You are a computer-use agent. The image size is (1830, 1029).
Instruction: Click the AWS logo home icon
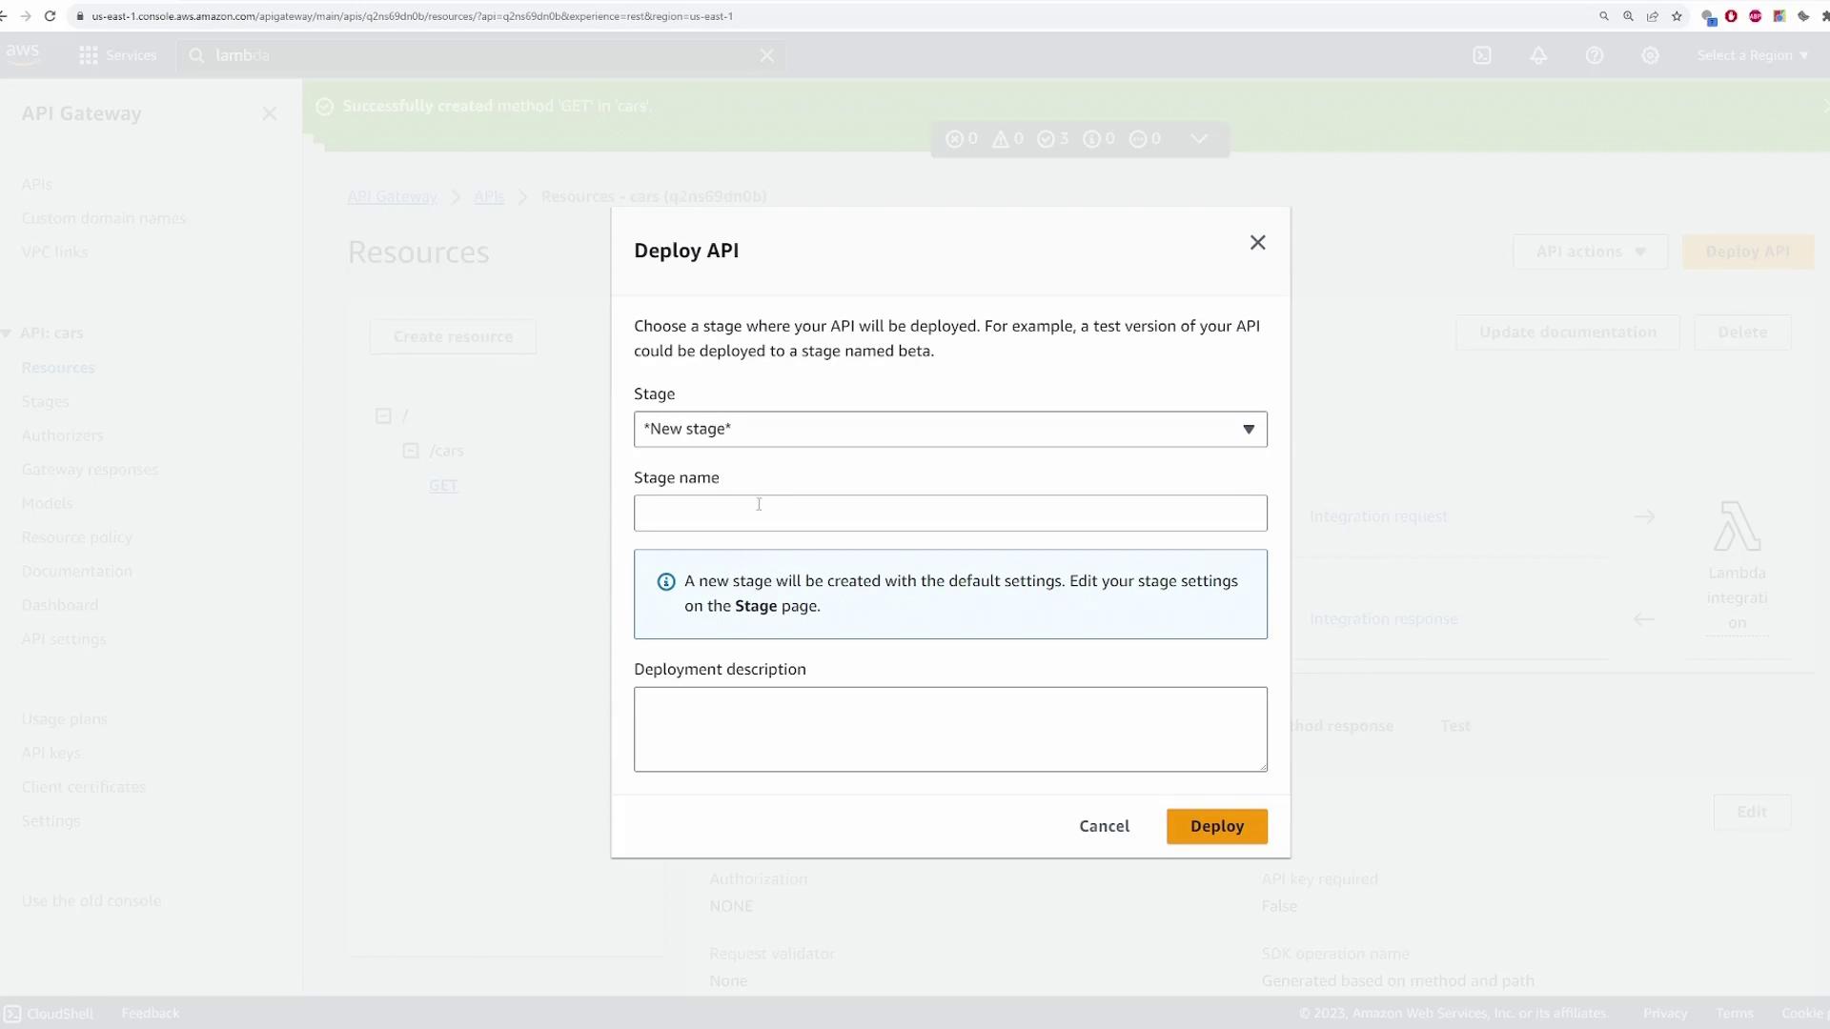pyautogui.click(x=23, y=53)
